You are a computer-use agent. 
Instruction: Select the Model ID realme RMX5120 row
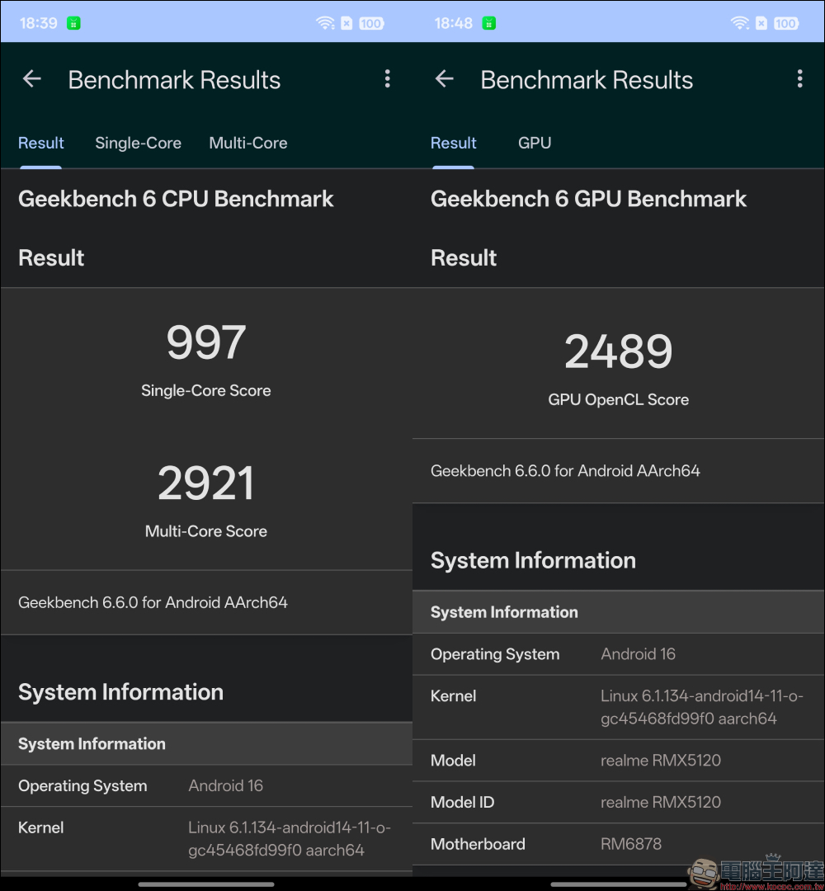[619, 802]
